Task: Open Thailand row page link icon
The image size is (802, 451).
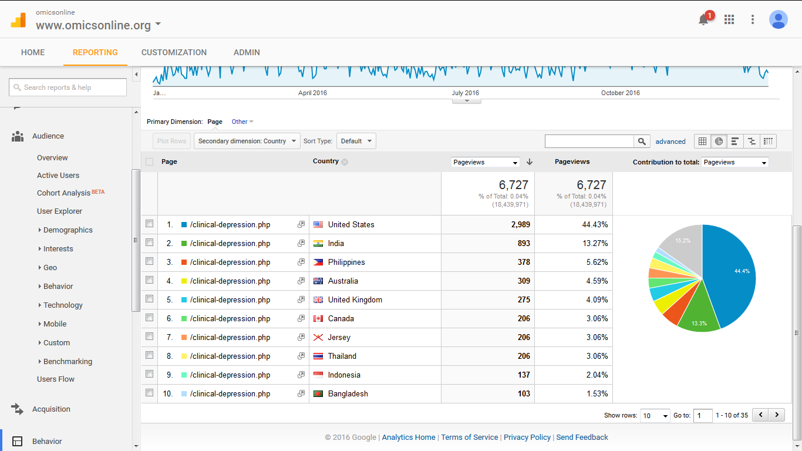Action: click(301, 356)
